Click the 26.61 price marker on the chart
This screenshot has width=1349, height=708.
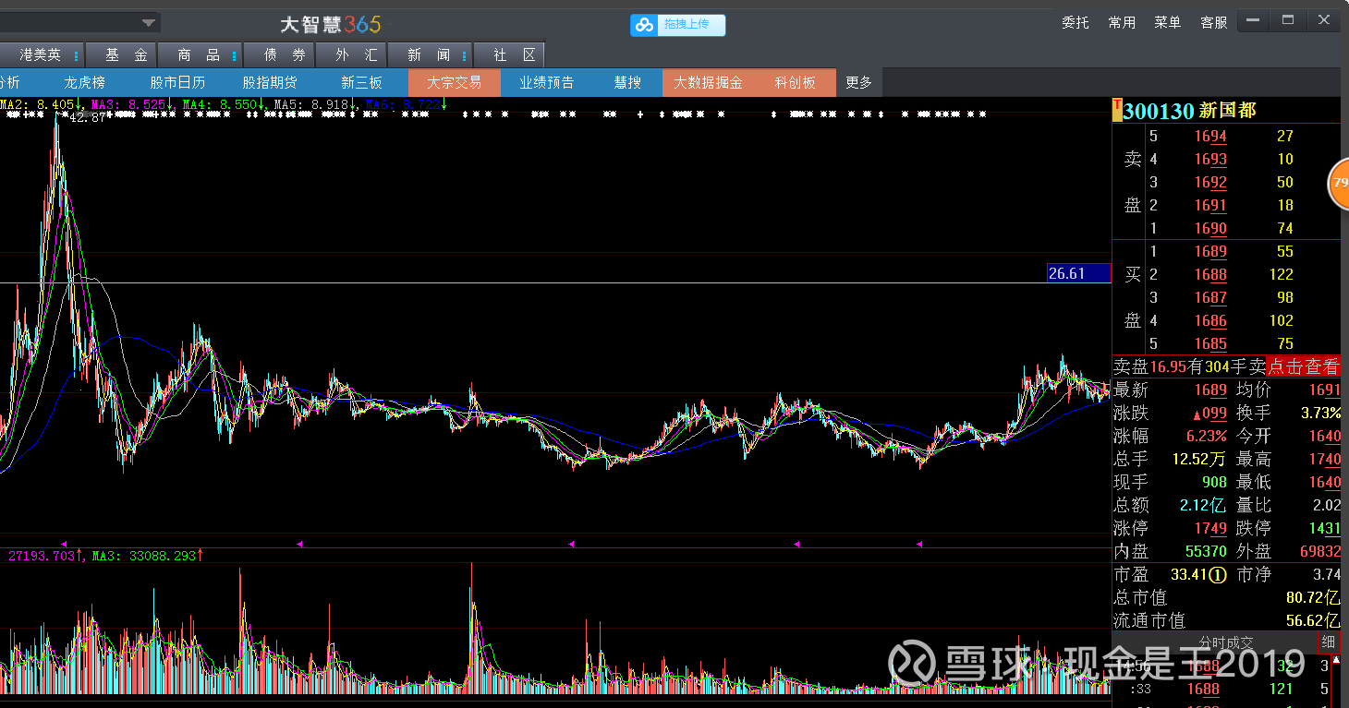[x=1078, y=273]
